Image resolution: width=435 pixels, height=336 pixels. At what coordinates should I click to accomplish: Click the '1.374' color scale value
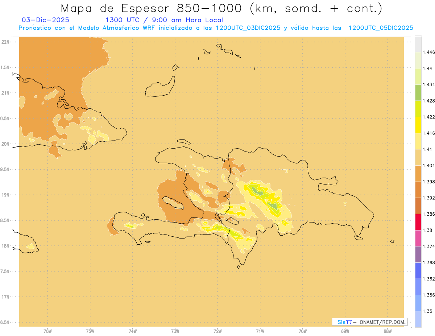(429, 246)
